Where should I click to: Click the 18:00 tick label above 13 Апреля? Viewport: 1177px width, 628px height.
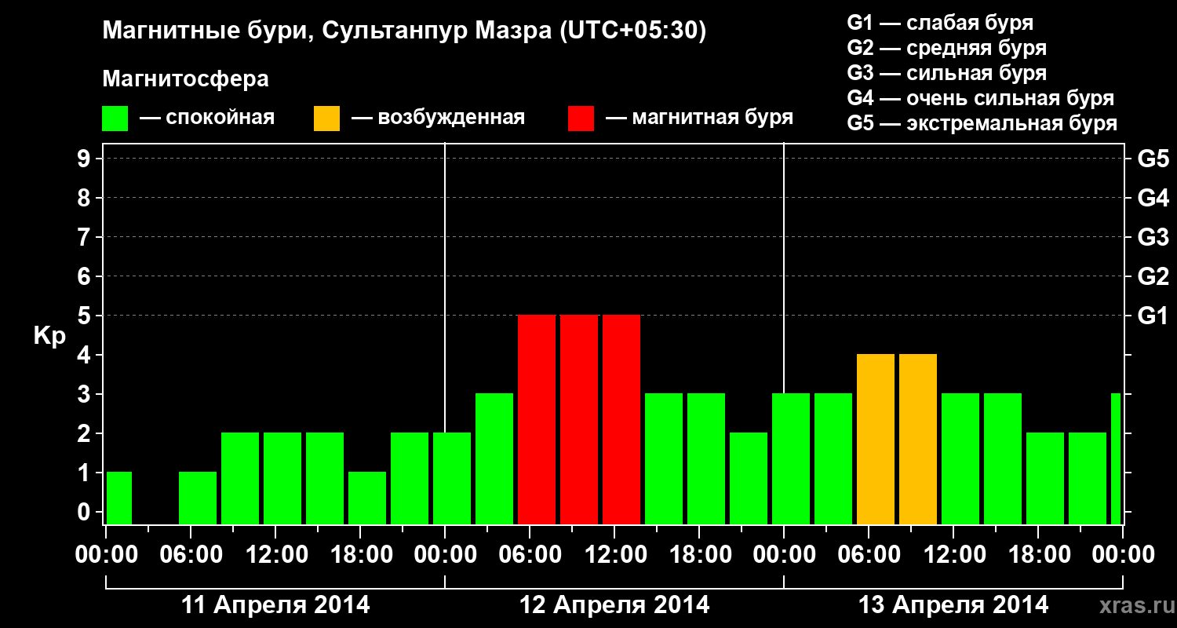click(1038, 554)
